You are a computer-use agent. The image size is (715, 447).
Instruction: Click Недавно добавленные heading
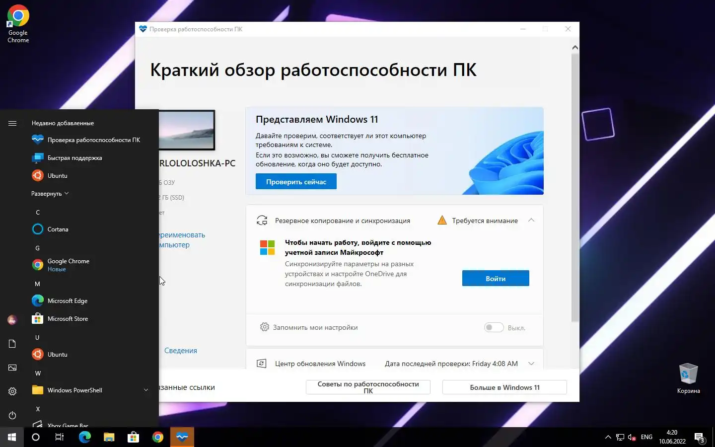[63, 123]
